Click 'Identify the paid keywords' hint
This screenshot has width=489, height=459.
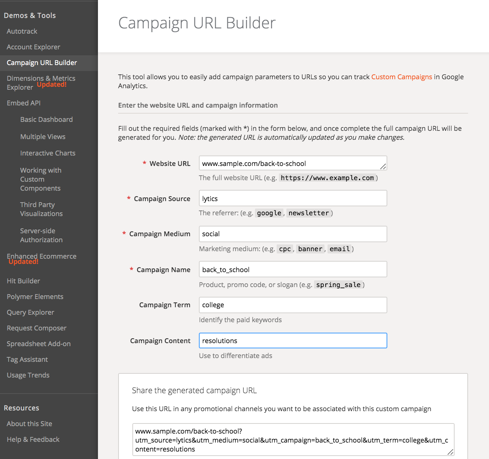pyautogui.click(x=240, y=320)
